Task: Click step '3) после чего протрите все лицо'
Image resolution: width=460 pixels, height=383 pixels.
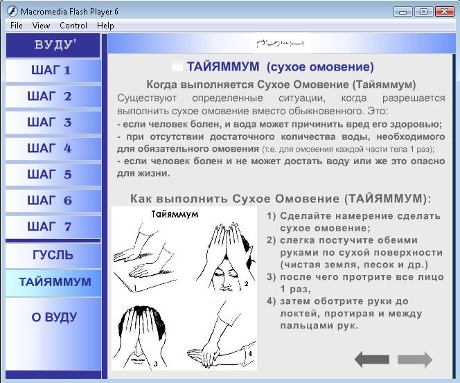Action: pos(355,277)
